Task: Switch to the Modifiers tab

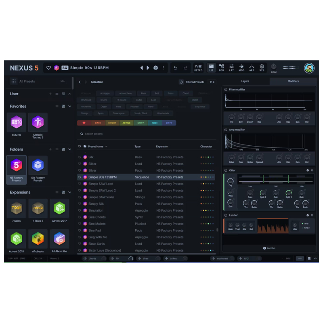Action: click(293, 81)
